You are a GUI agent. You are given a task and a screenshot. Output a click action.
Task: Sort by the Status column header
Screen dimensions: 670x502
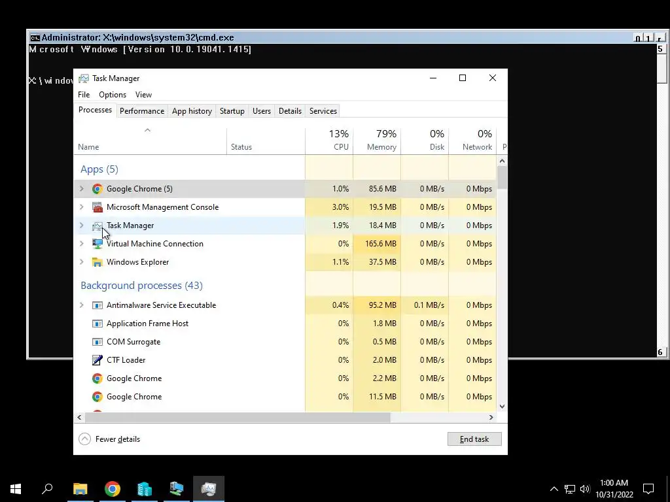click(x=266, y=141)
